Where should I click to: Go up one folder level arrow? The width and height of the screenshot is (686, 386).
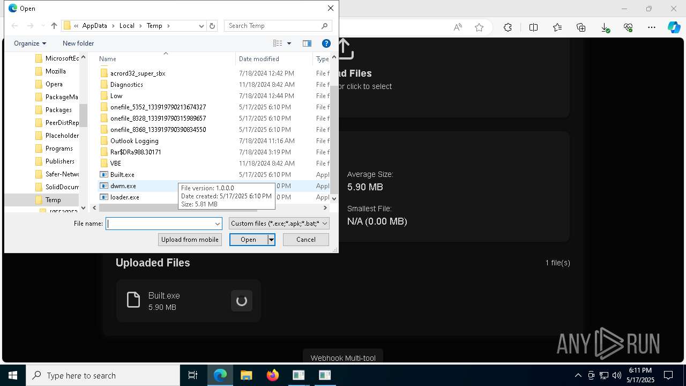tap(54, 26)
